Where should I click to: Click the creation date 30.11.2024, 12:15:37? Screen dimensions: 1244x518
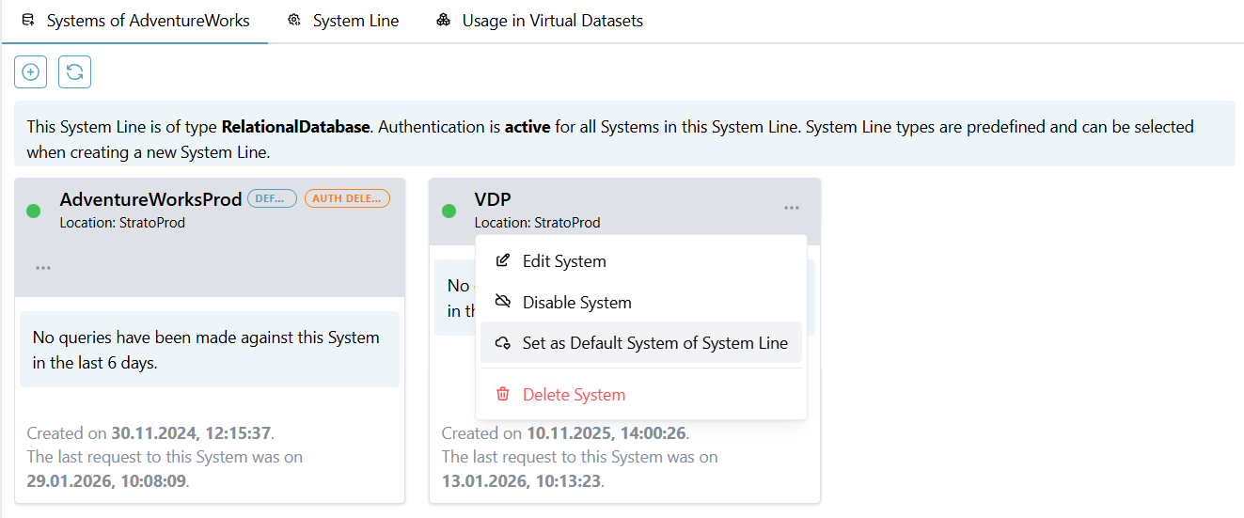coord(191,433)
